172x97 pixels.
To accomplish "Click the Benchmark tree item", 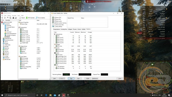I will tap(6, 59).
